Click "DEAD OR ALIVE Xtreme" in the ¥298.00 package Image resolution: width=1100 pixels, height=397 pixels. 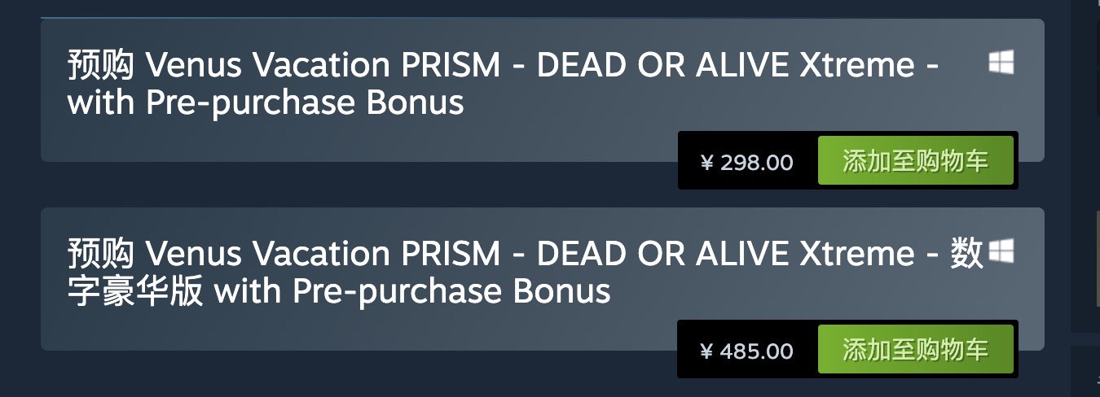pyautogui.click(x=725, y=66)
